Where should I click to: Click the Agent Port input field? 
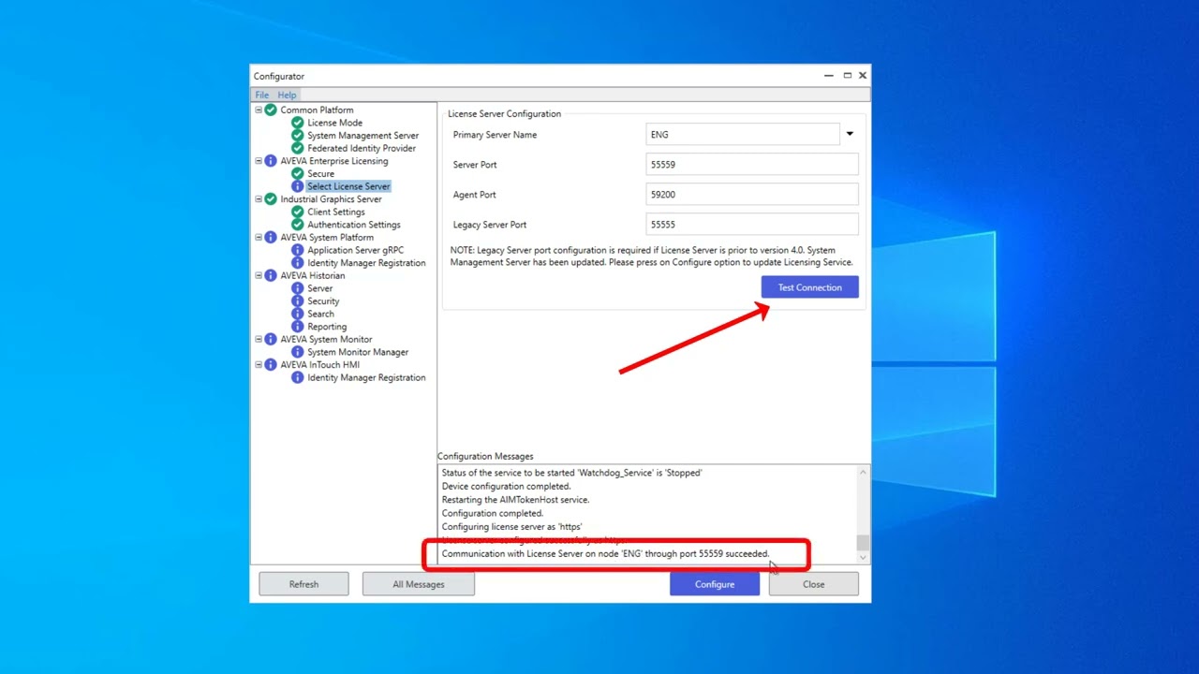point(752,195)
